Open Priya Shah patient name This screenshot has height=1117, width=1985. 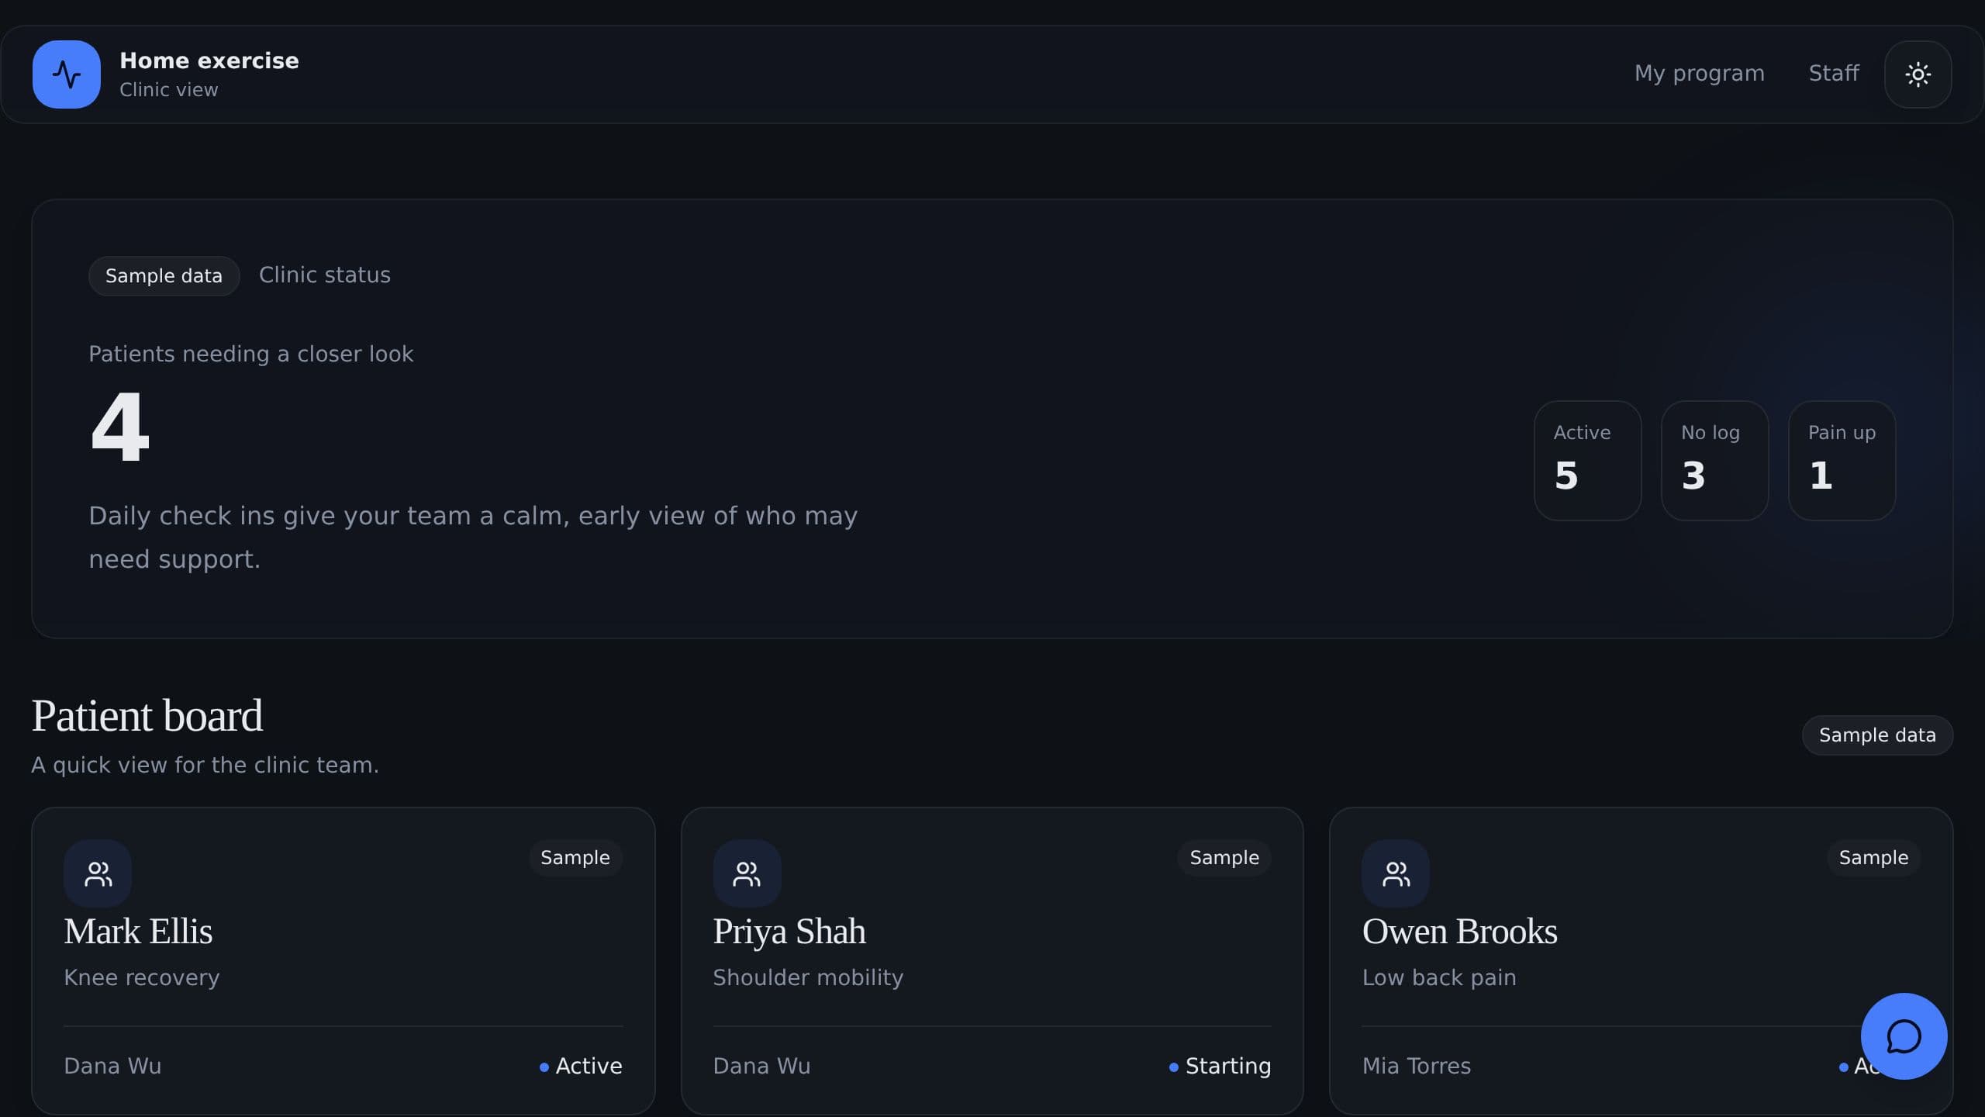pos(789,932)
